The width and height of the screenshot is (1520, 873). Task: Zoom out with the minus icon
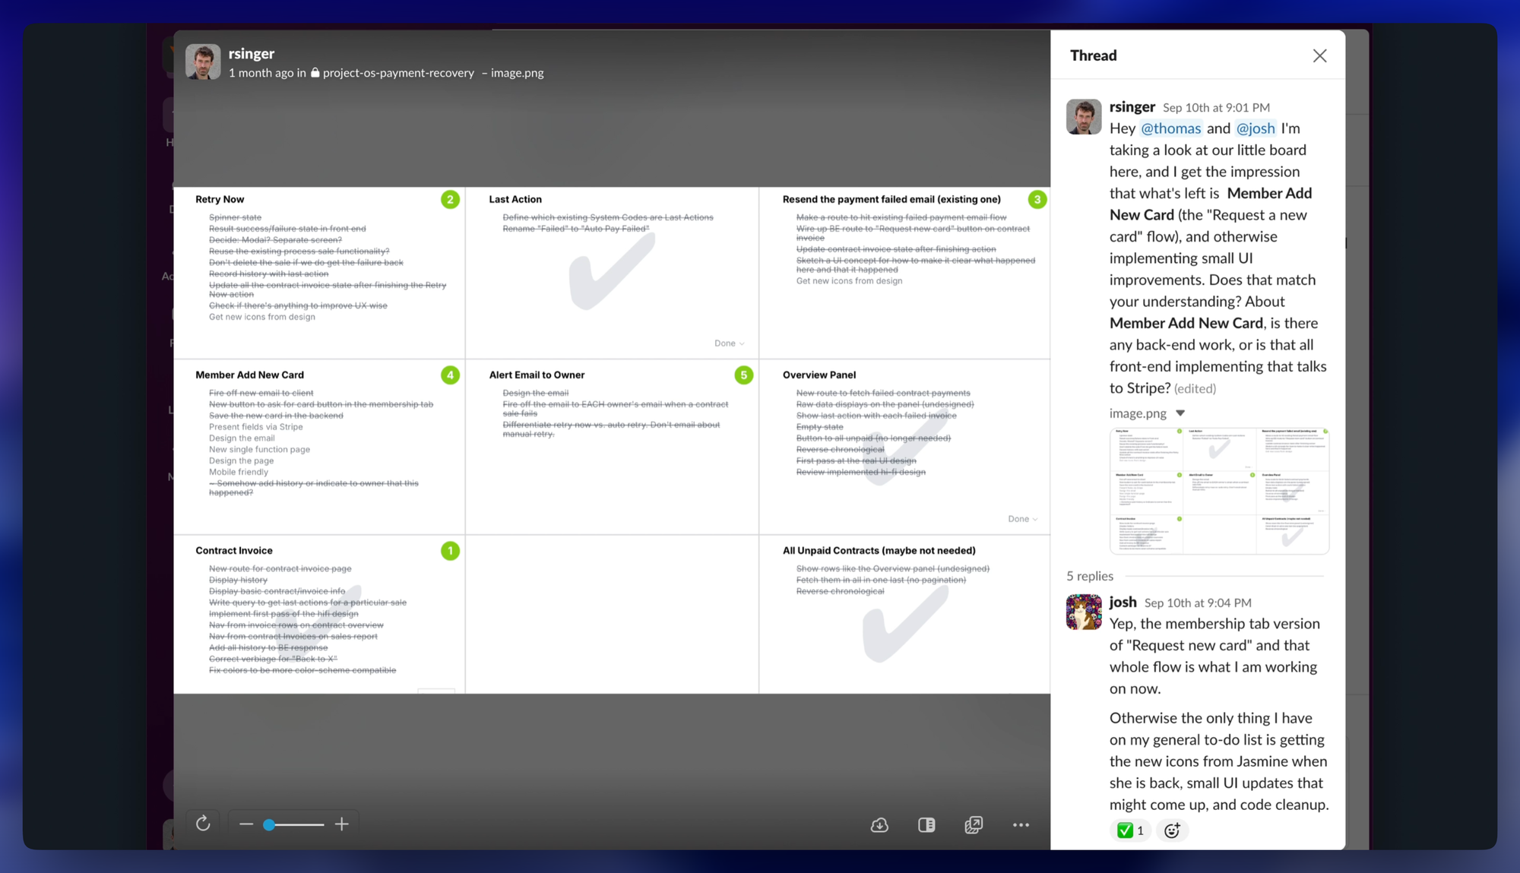[245, 824]
